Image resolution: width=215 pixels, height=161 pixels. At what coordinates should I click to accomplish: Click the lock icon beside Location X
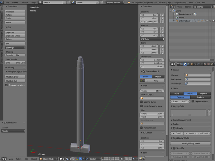162,15
